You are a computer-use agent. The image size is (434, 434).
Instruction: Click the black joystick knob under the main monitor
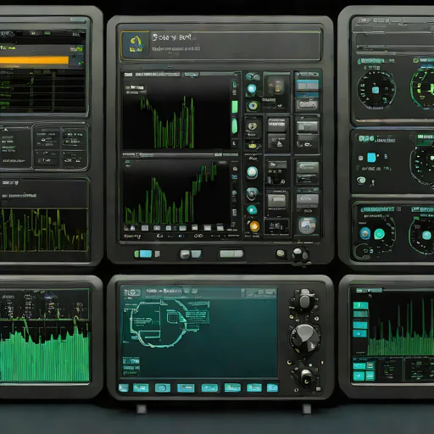click(301, 254)
